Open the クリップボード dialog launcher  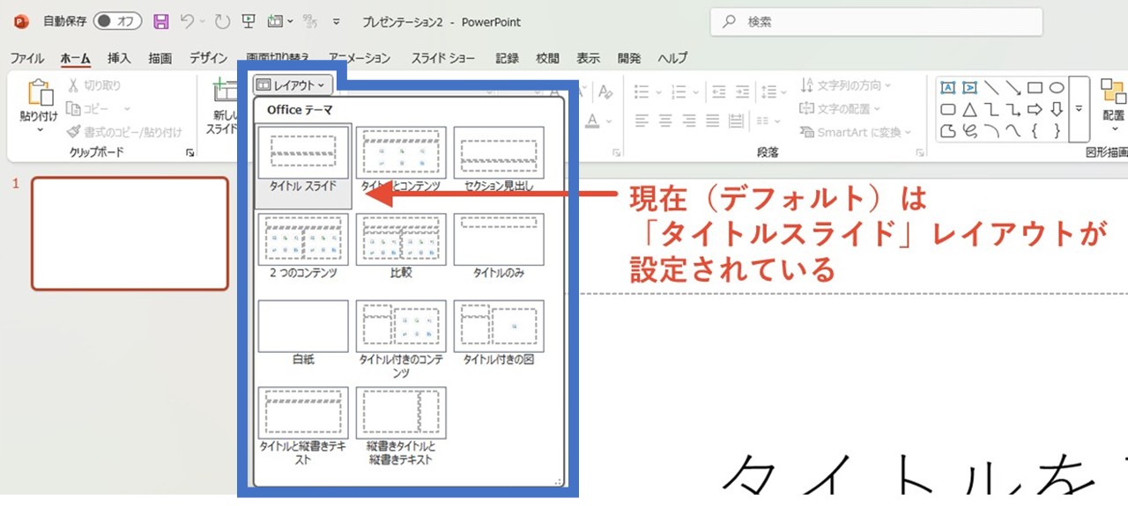[x=189, y=153]
